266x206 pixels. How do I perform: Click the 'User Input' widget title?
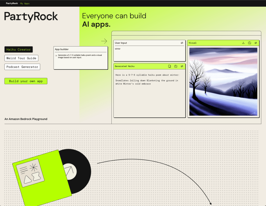121,43
